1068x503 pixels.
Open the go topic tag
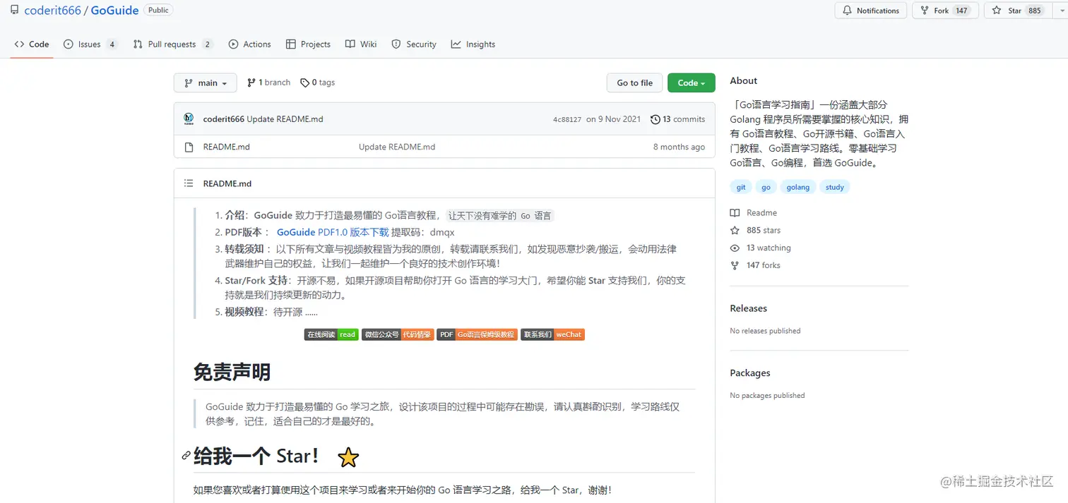point(766,187)
